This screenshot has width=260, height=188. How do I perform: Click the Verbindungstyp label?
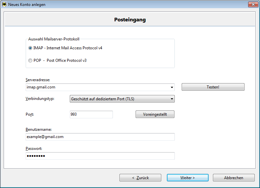[40, 99]
